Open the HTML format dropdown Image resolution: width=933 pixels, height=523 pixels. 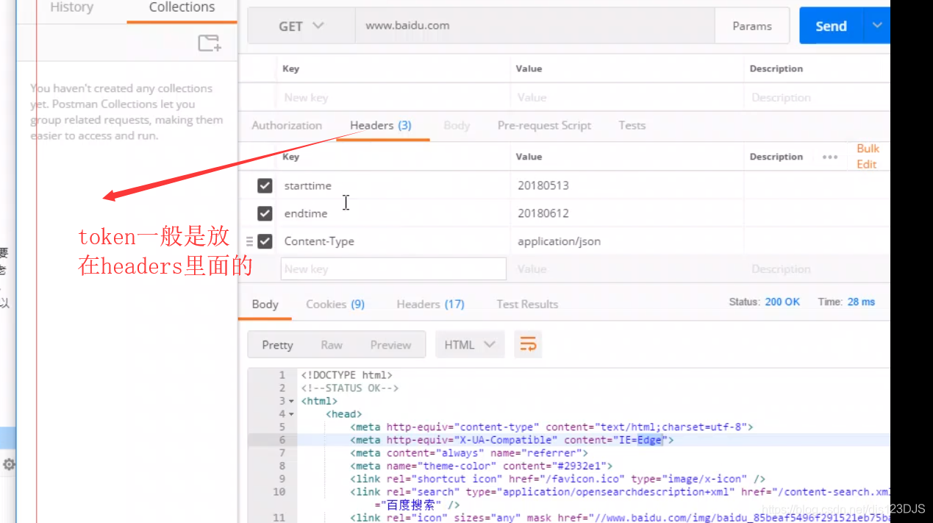coord(469,344)
